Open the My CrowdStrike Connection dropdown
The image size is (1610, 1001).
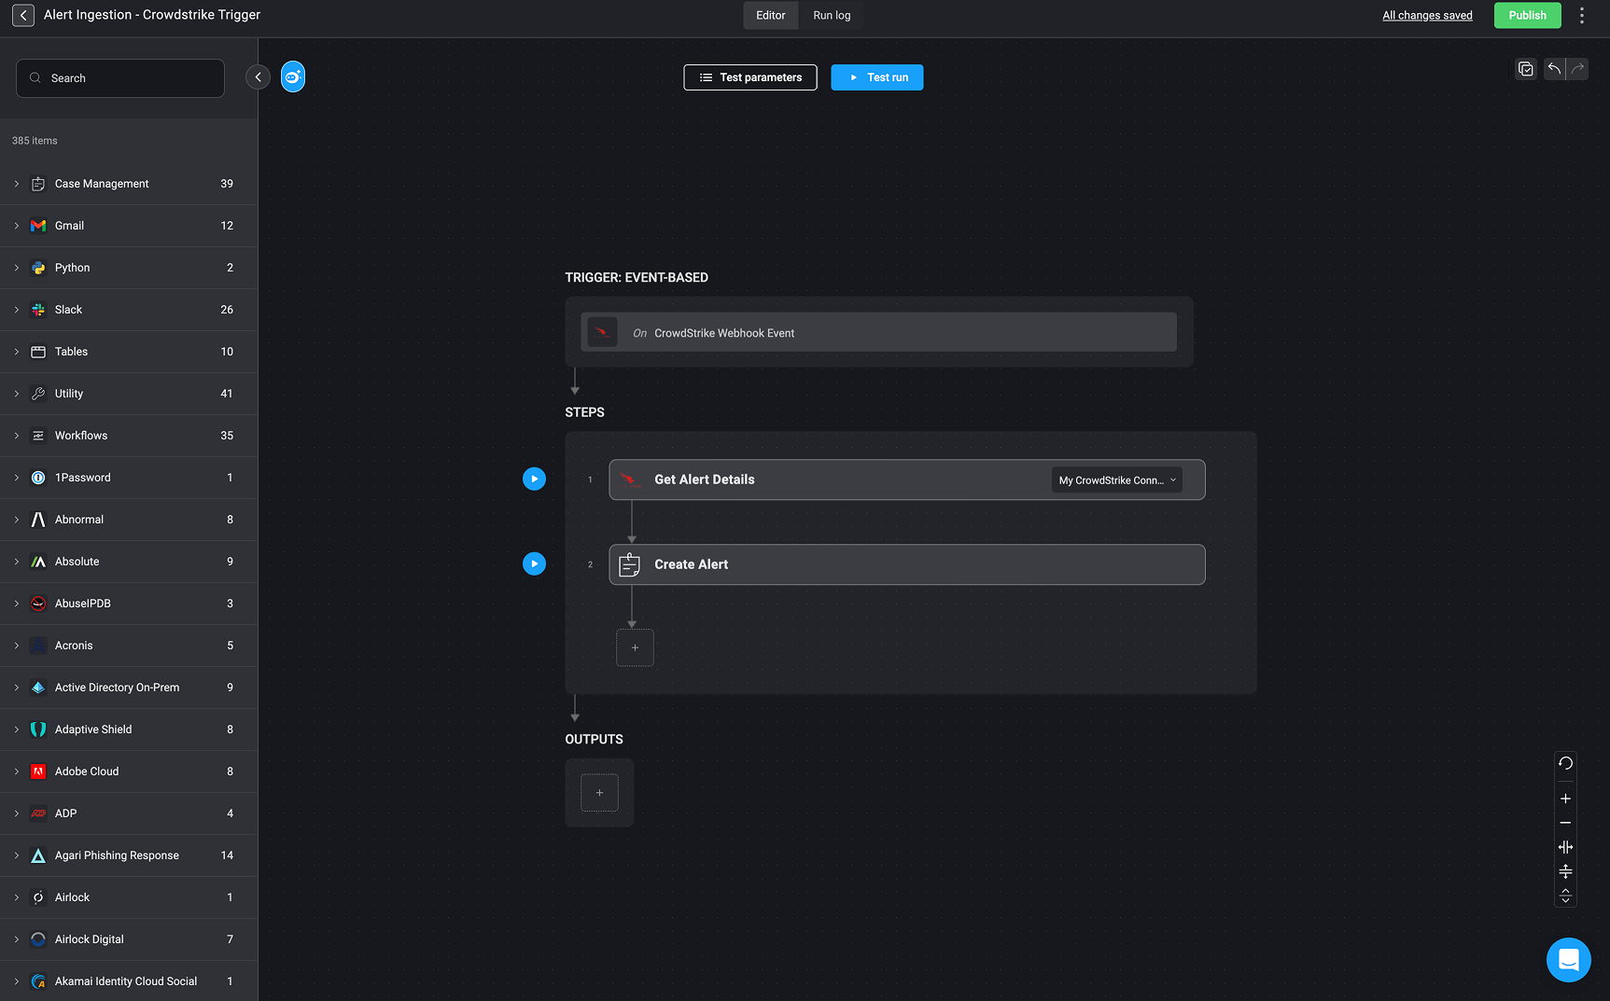[1116, 480]
